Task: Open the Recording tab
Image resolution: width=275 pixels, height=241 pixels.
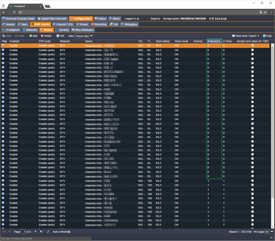Action: click(99, 24)
